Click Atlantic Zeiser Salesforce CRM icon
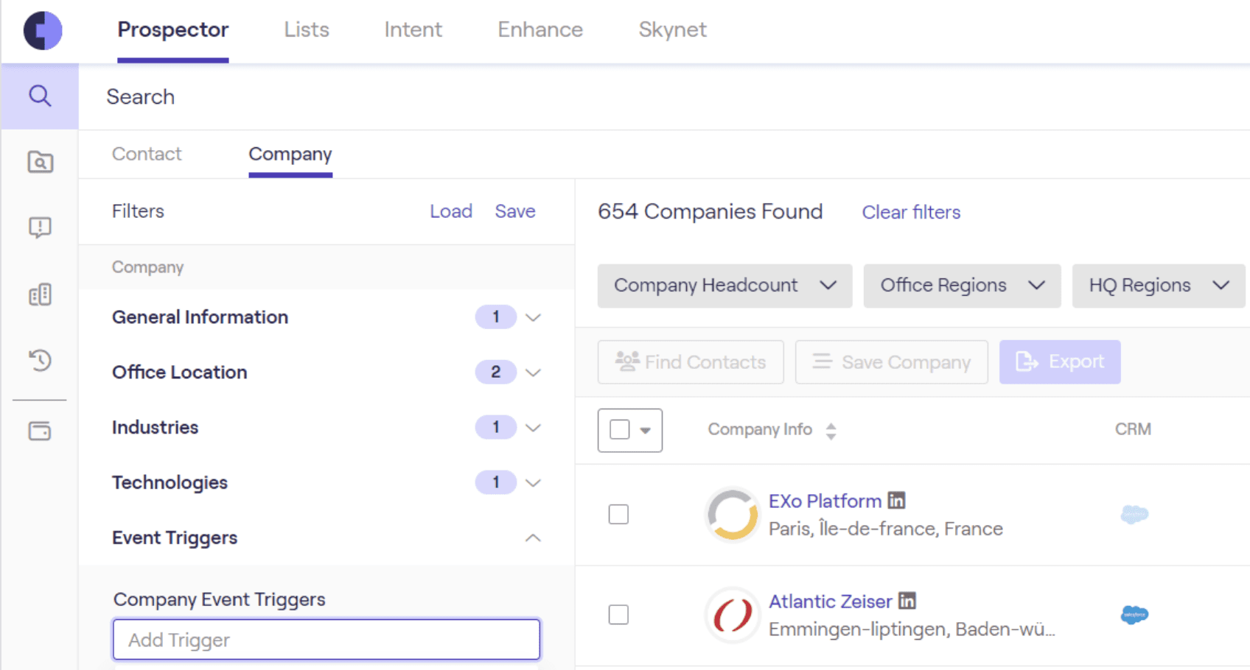The width and height of the screenshot is (1250, 670). pyautogui.click(x=1134, y=614)
